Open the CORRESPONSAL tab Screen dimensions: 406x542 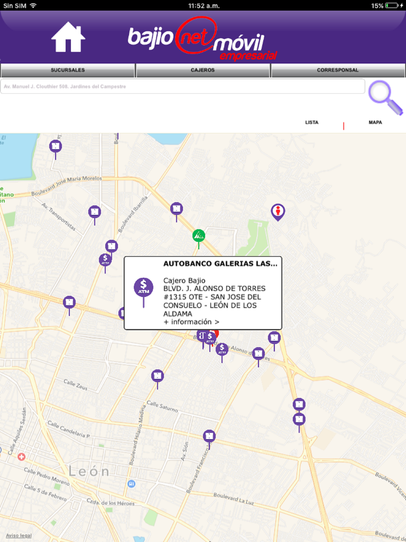338,70
